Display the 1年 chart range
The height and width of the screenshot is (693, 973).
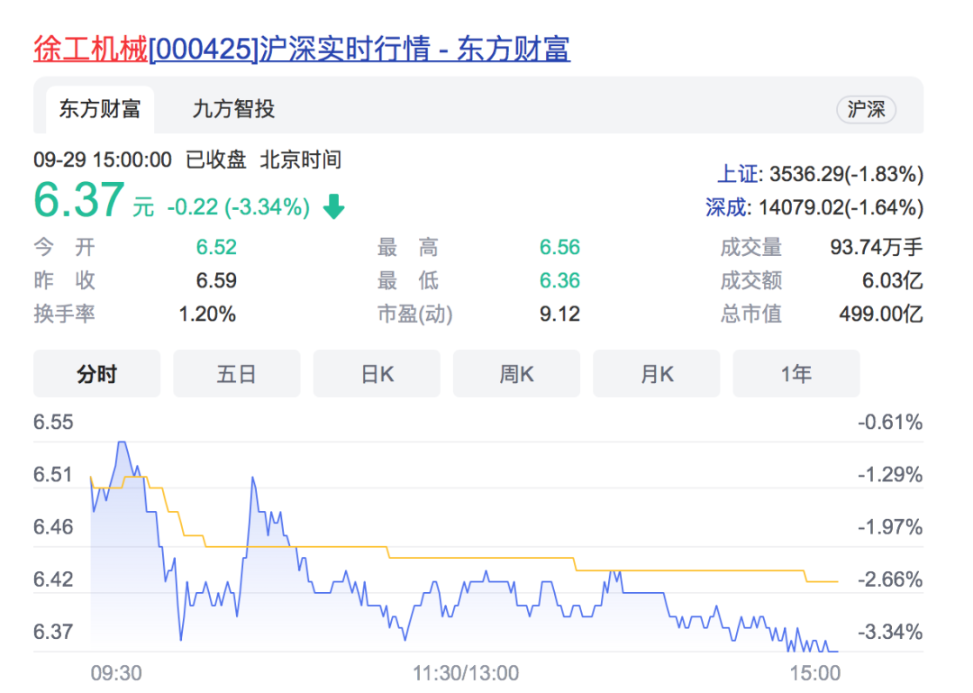click(796, 374)
